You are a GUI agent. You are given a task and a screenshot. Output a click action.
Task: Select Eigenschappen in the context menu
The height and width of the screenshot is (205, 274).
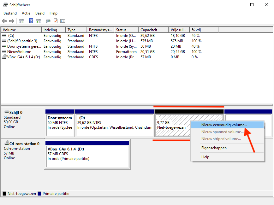point(214,148)
